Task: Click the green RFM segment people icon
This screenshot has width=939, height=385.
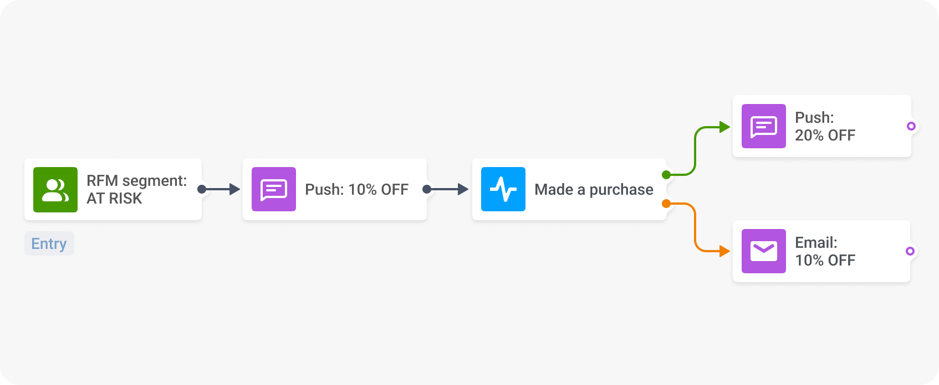Action: [x=55, y=190]
